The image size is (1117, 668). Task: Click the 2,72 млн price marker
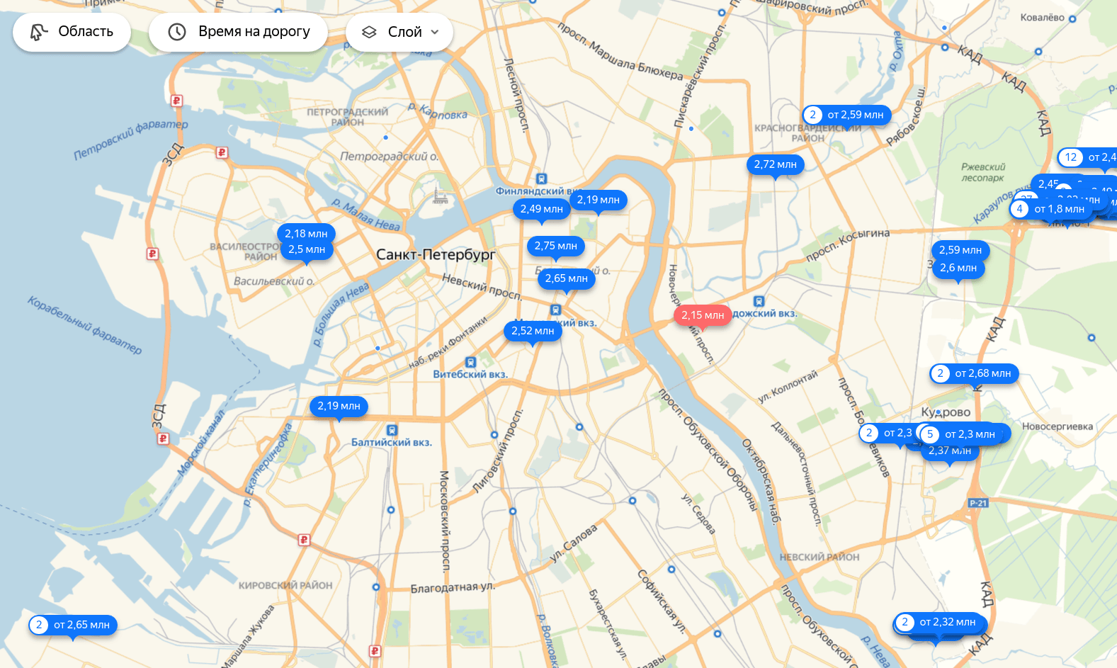pos(775,164)
